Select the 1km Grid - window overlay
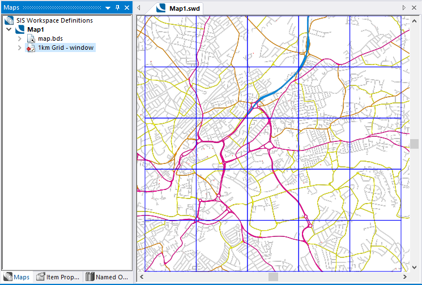Screen dimensions: 422x285 [x=66, y=48]
